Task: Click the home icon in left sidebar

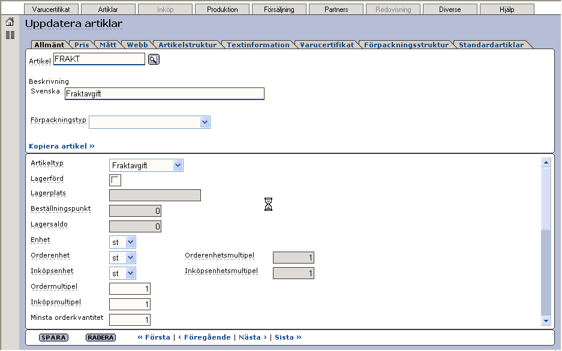Action: (10, 22)
